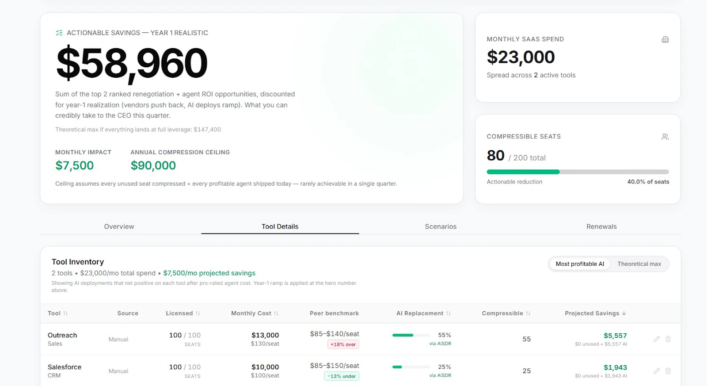This screenshot has width=707, height=386.
Task: Click Theoretical max $147,400 note
Action: (x=138, y=130)
